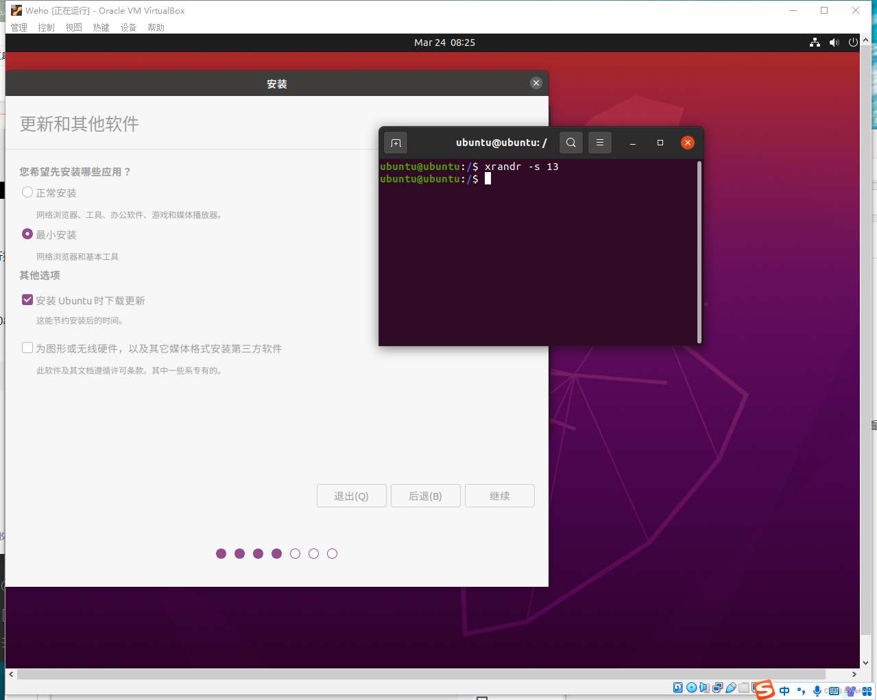Click the description 网络浏览器和基本工具

[77, 256]
